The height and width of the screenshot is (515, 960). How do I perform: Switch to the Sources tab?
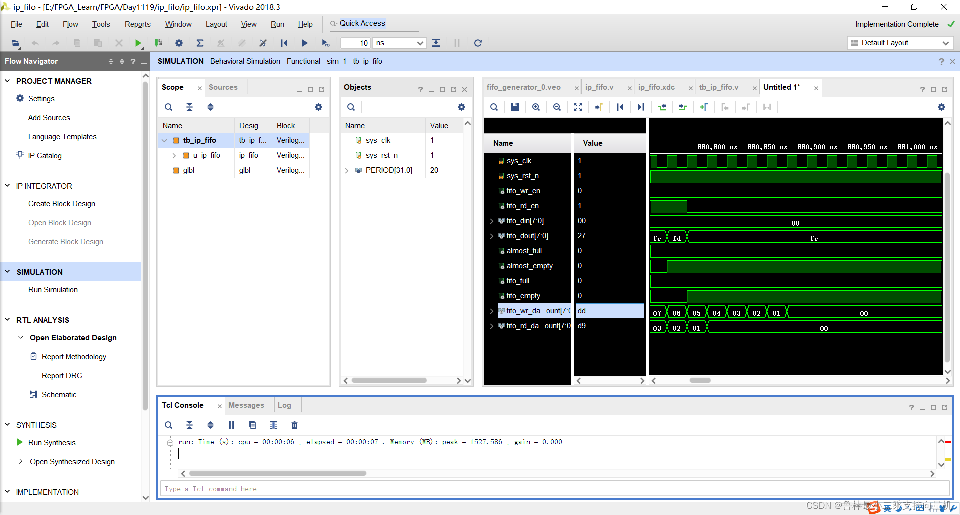pos(223,87)
